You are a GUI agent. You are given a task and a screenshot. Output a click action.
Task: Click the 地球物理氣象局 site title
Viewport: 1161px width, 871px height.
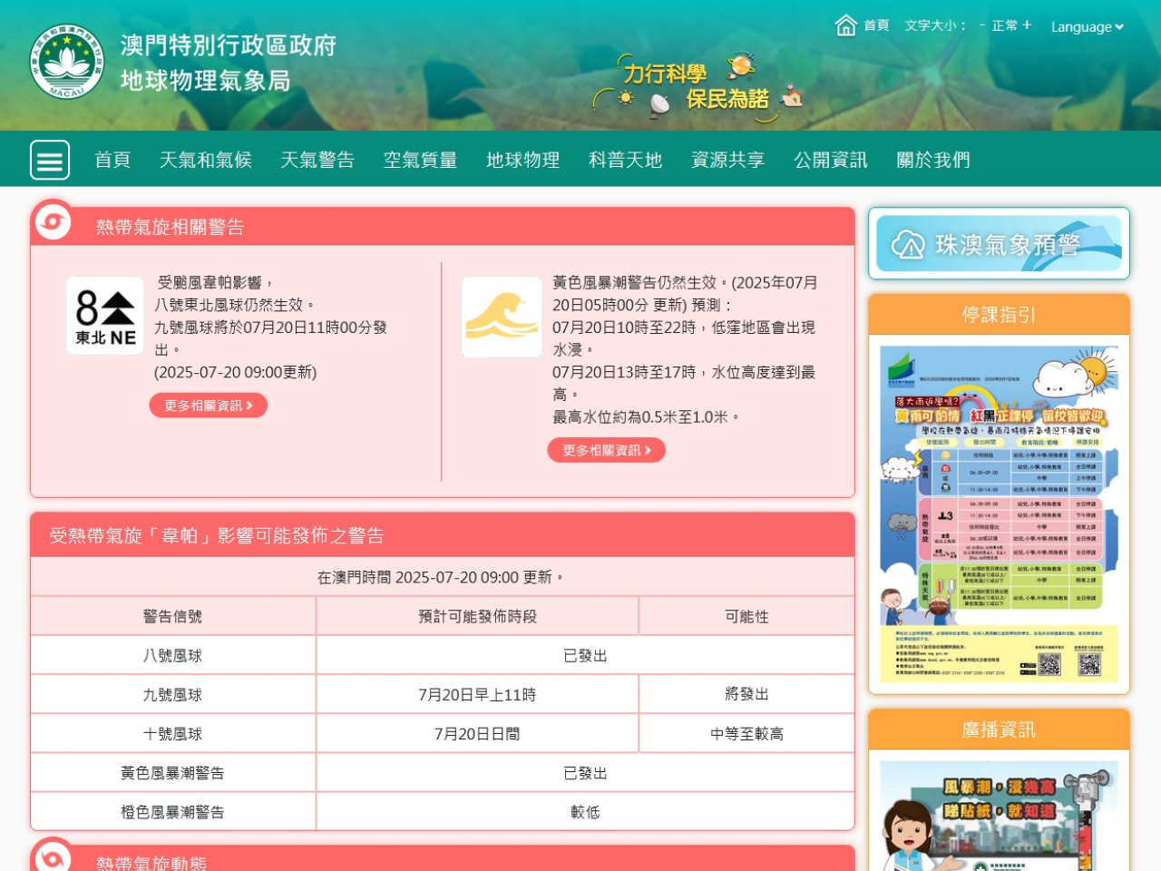click(x=206, y=81)
